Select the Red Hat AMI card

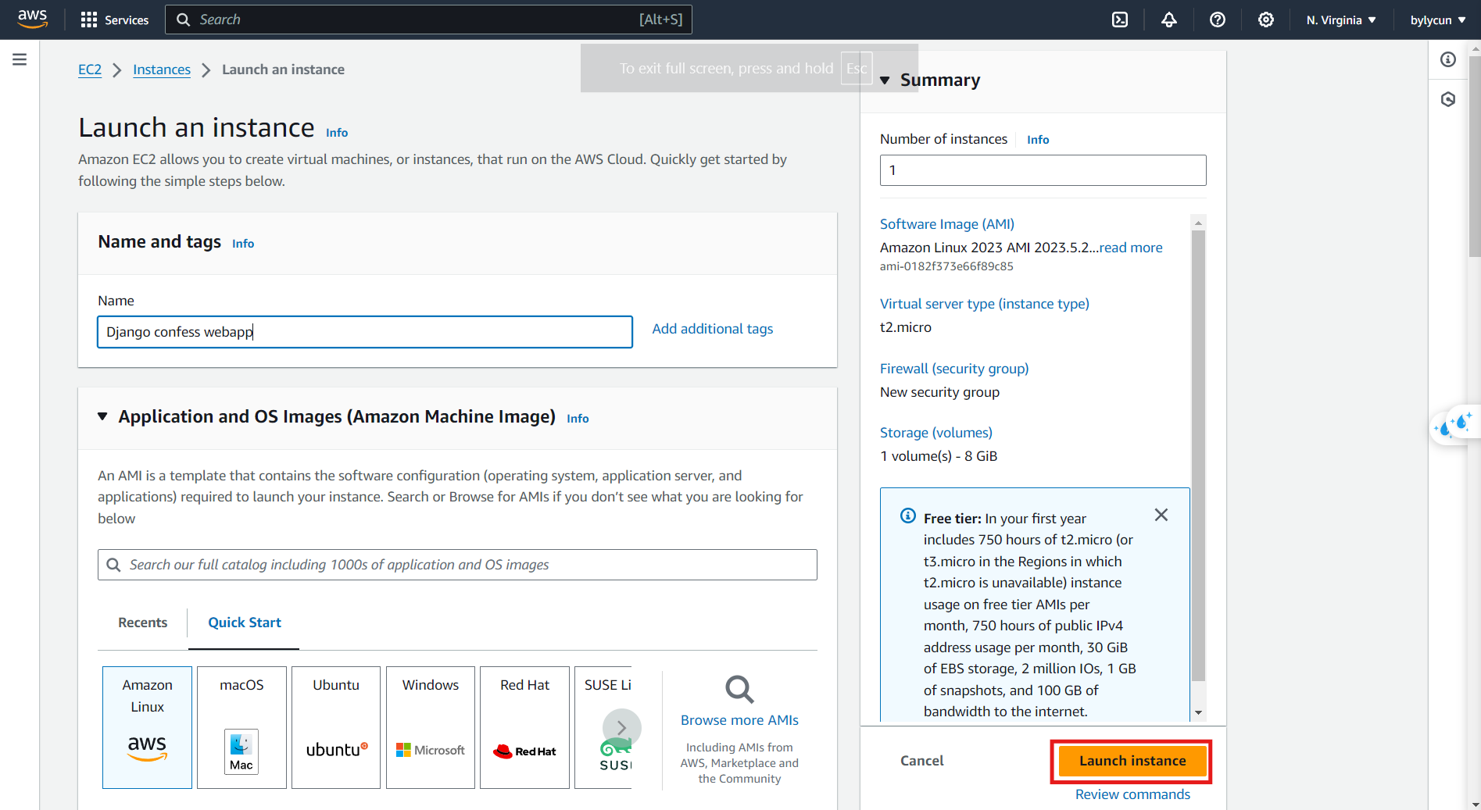[524, 727]
